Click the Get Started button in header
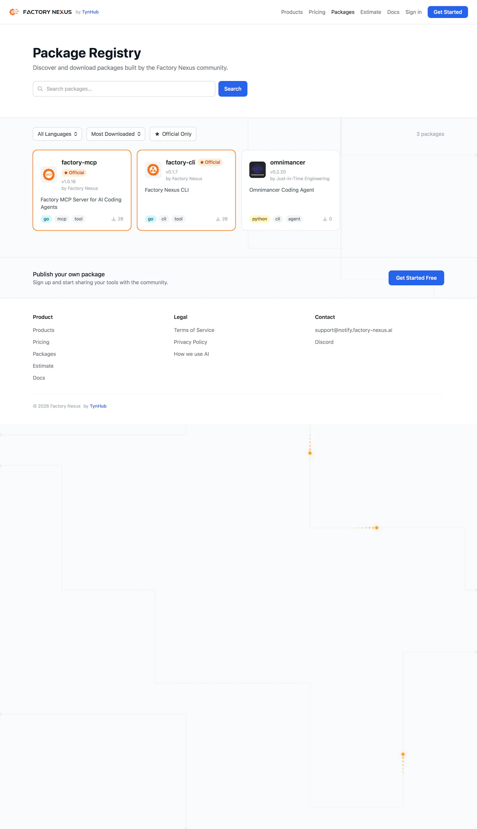 (x=447, y=12)
